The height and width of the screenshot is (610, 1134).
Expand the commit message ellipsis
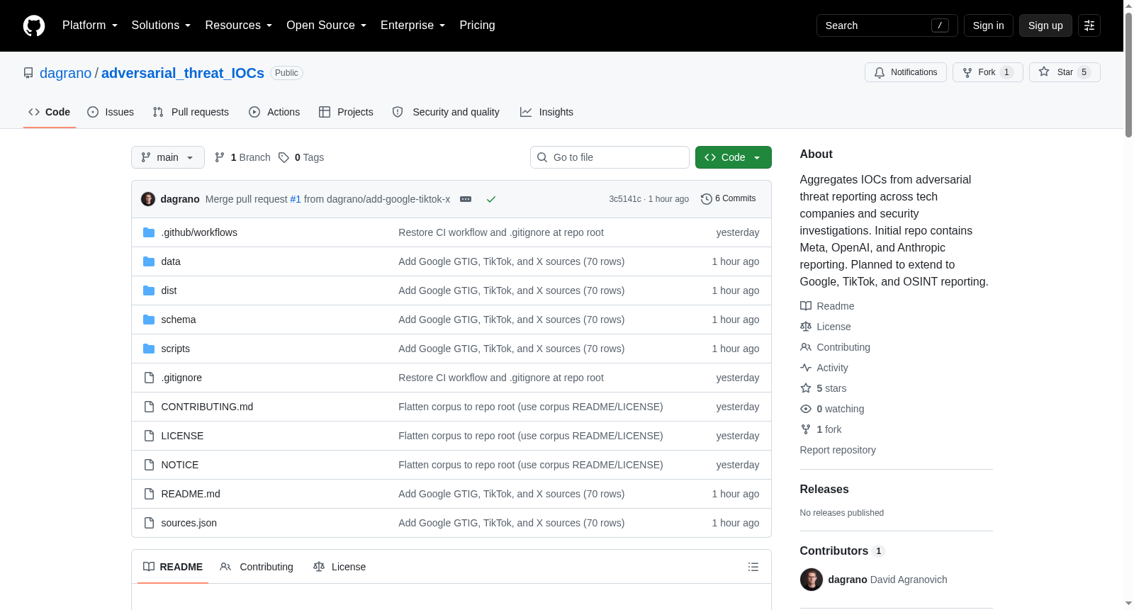coord(466,199)
